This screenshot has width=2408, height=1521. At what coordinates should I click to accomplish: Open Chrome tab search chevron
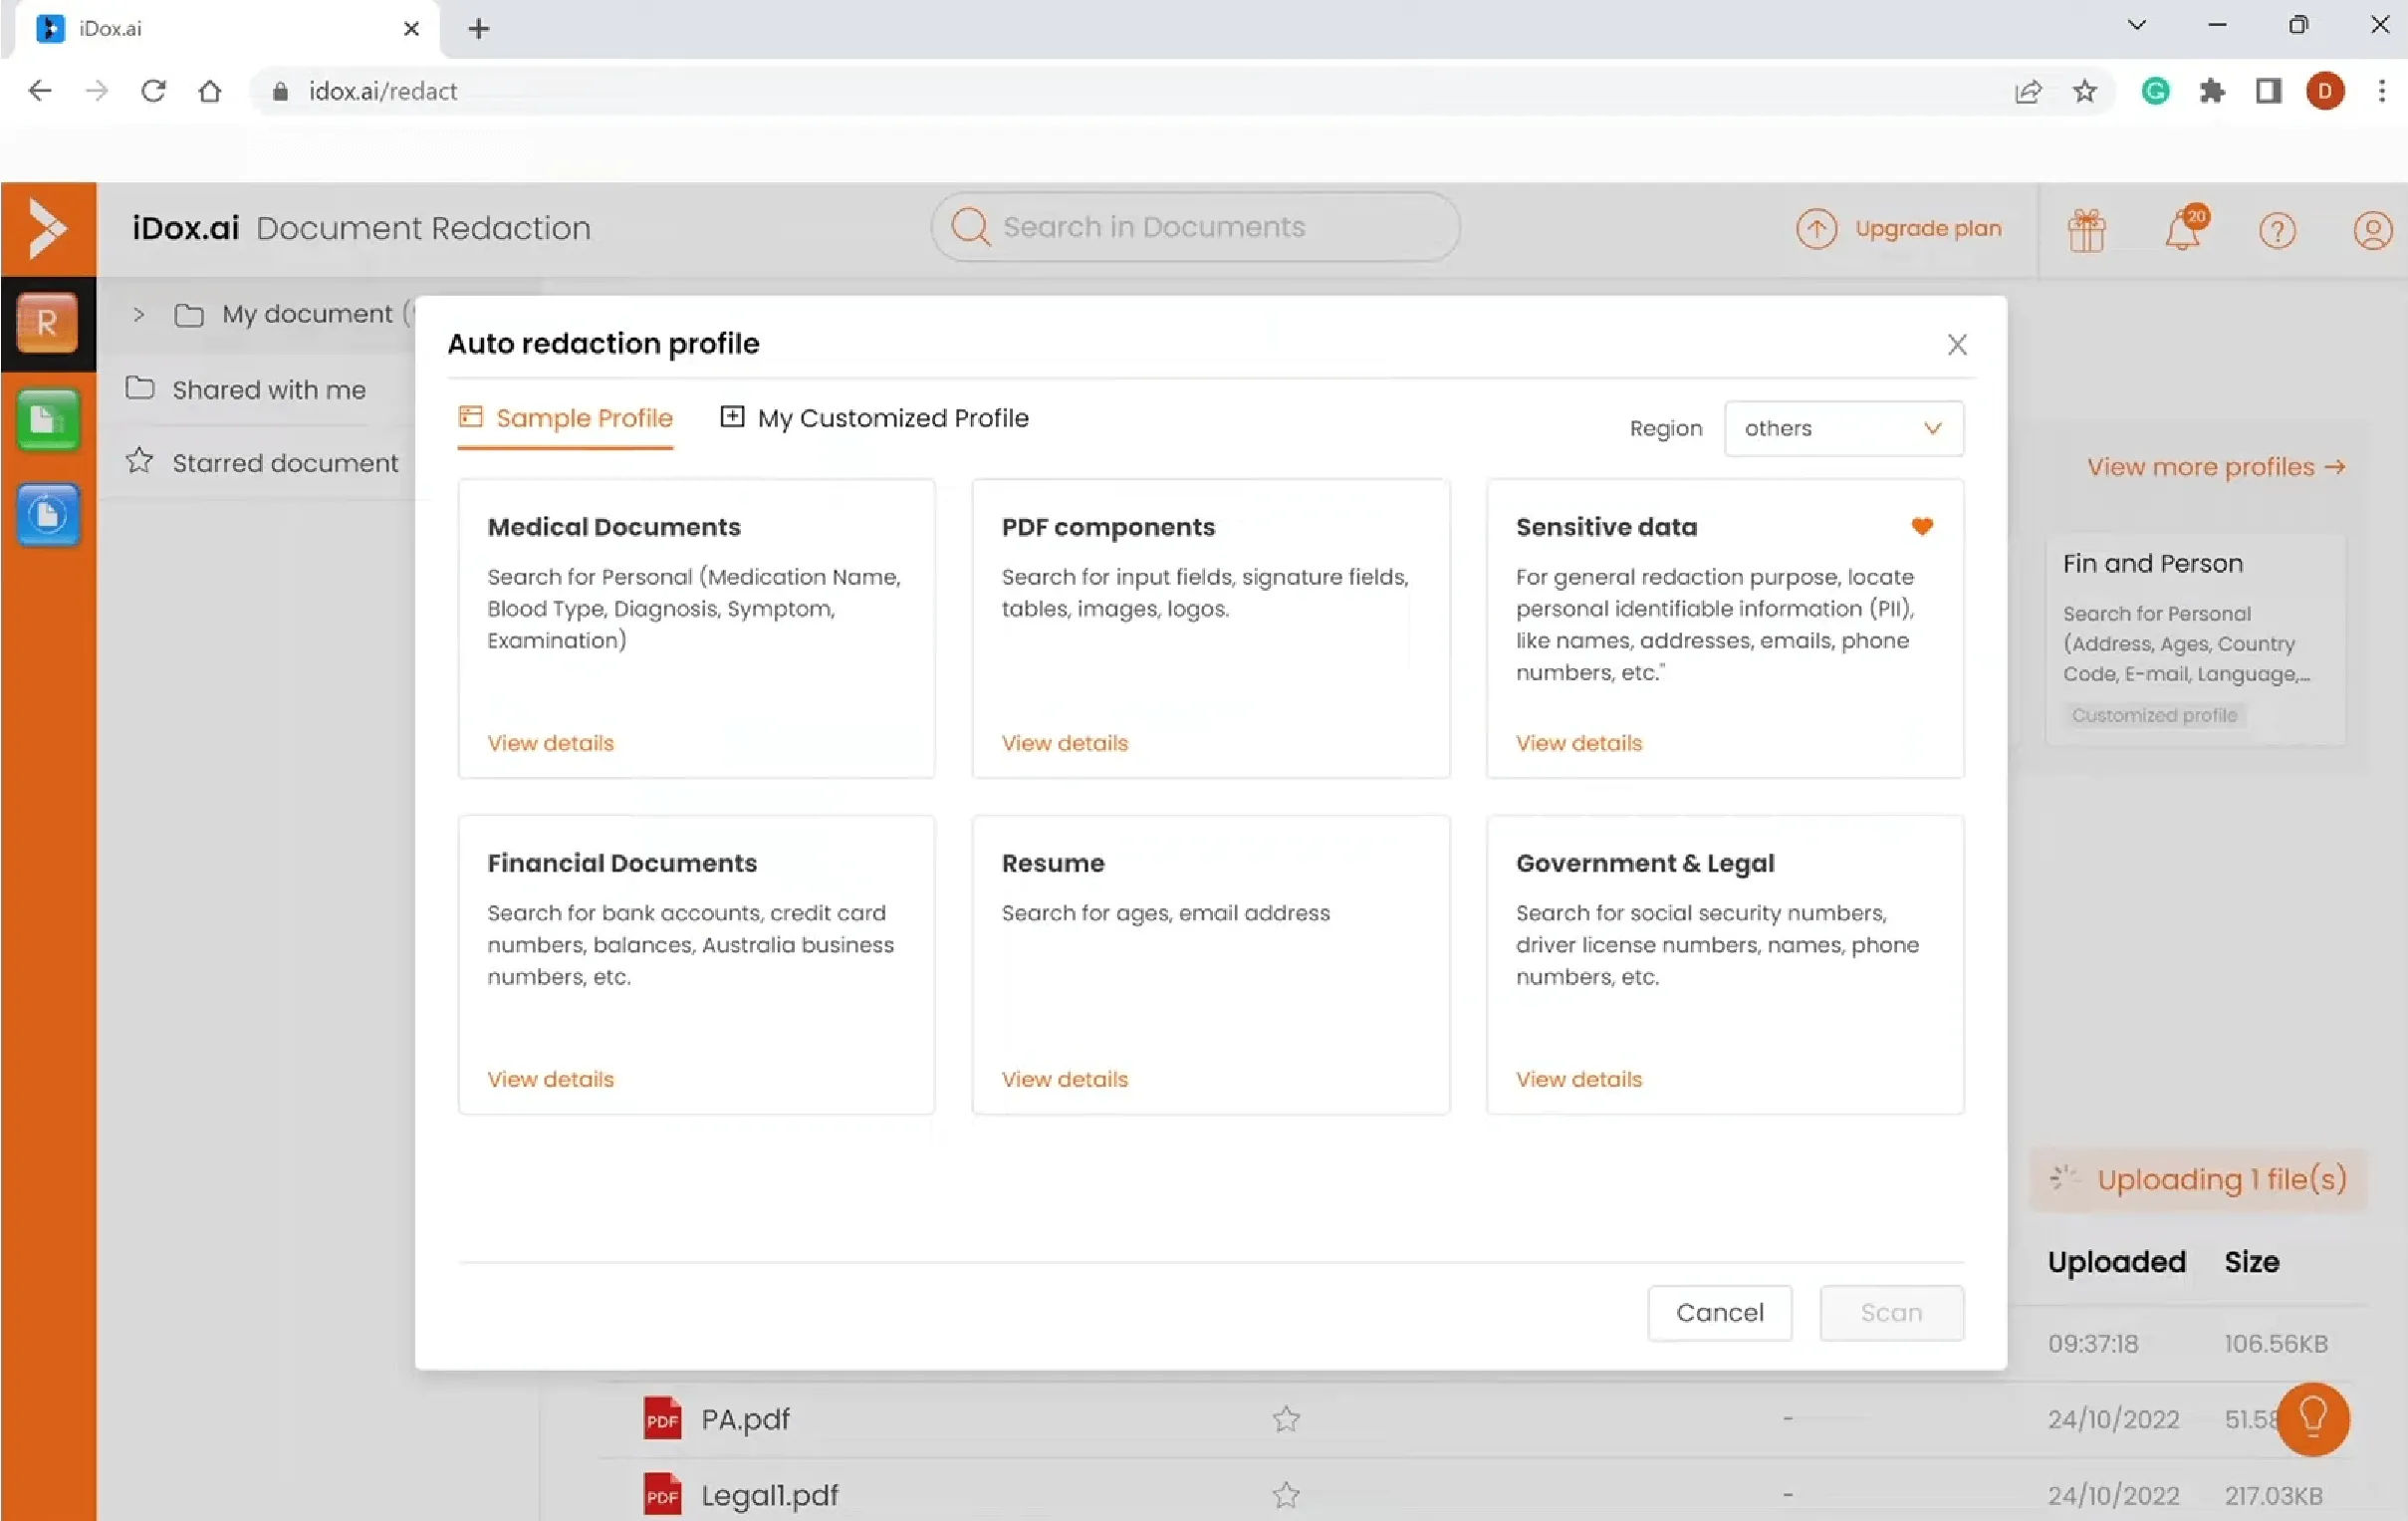pyautogui.click(x=2136, y=26)
